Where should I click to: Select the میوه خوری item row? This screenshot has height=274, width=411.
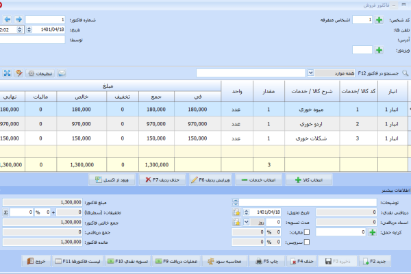[204, 110]
